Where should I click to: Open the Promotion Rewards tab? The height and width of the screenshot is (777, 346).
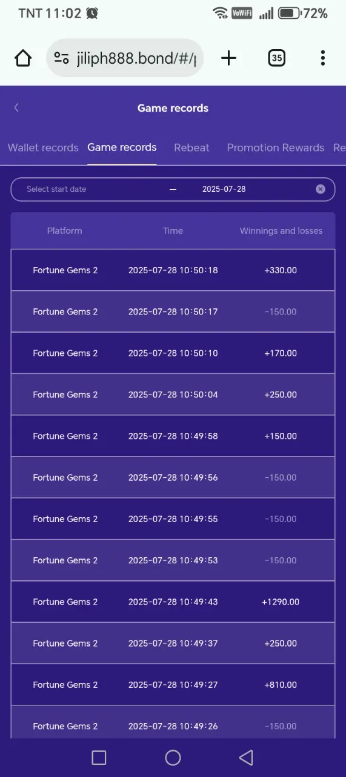(276, 148)
